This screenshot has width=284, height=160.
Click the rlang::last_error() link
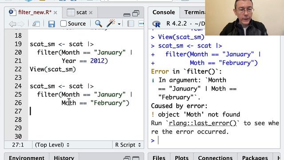[202, 123]
